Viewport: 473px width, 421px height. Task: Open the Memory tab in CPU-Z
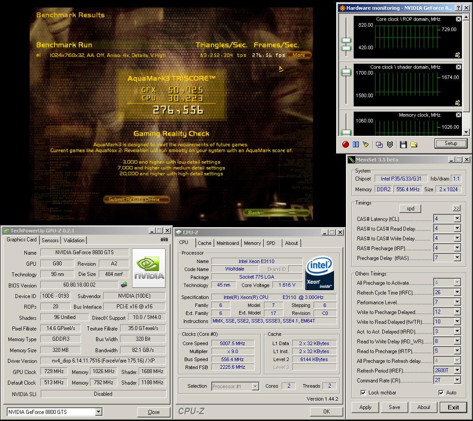[252, 243]
